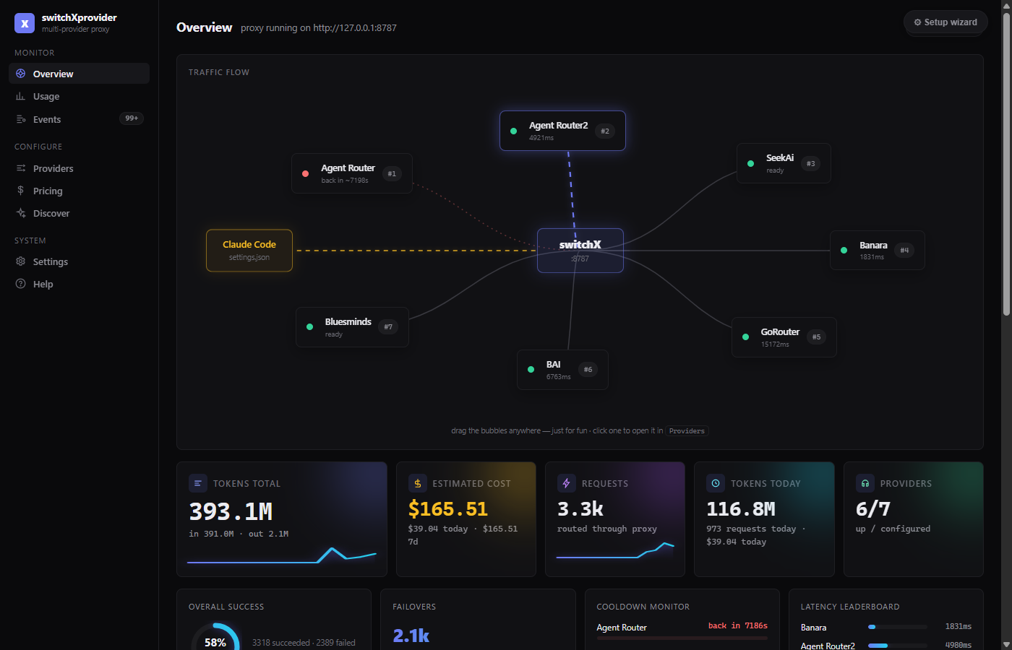Click the 3.3k requests value
The image size is (1012, 650).
(580, 509)
